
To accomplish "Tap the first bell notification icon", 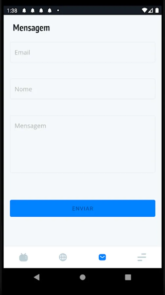I will (x=24, y=10).
